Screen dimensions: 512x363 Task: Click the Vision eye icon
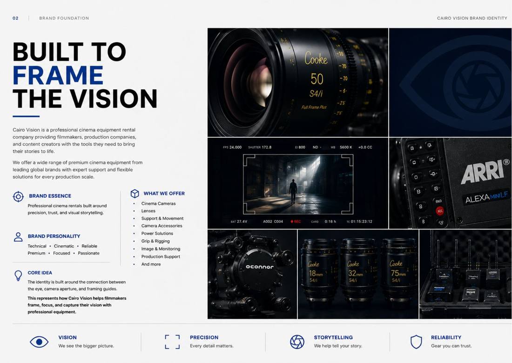[39, 342]
